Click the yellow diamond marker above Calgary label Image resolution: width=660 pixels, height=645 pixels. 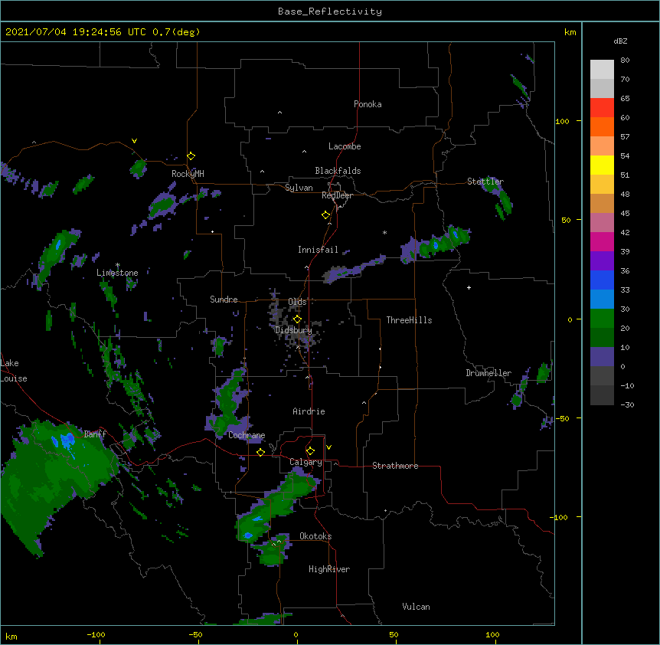coord(310,451)
